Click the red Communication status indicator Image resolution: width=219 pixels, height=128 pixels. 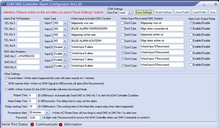60,125
